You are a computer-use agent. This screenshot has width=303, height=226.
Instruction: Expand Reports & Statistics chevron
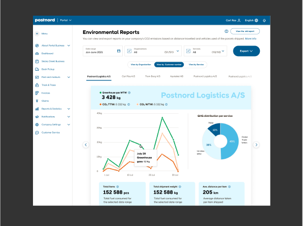click(x=69, y=109)
